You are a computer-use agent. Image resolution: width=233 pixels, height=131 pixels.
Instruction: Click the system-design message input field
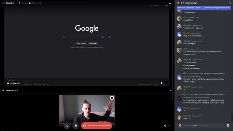(204, 126)
